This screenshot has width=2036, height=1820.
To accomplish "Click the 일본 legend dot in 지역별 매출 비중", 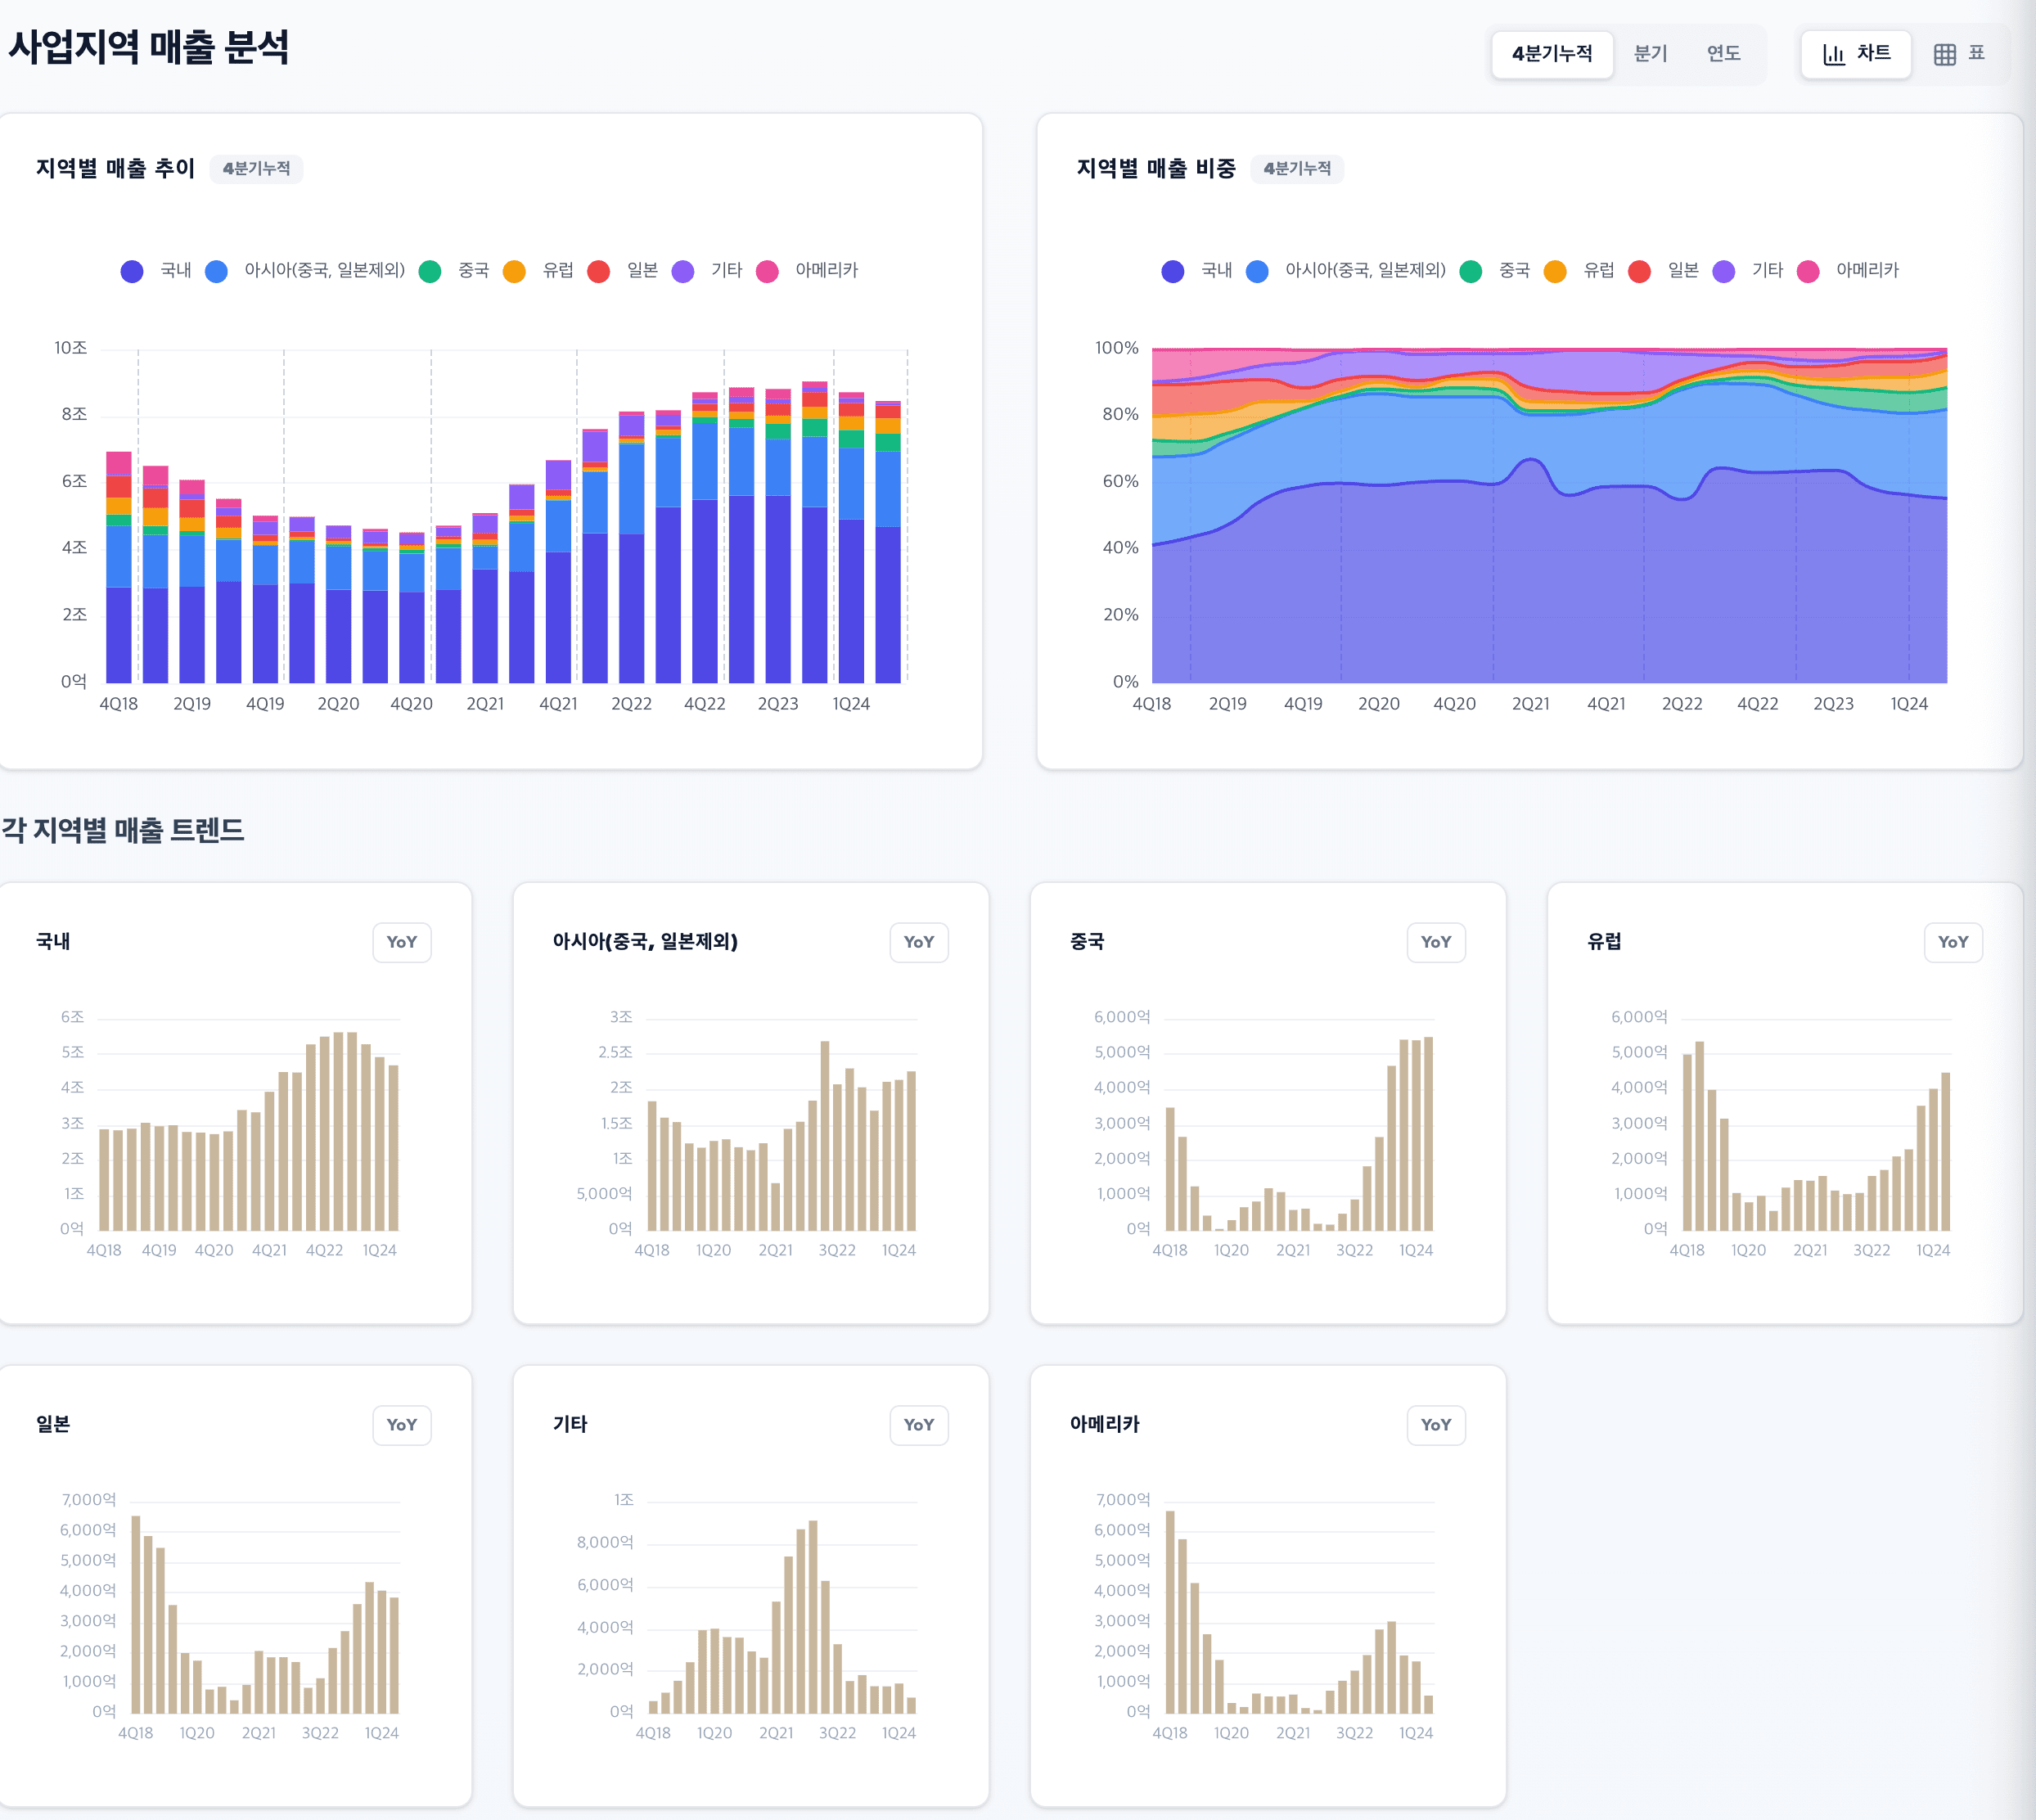I will point(1640,270).
